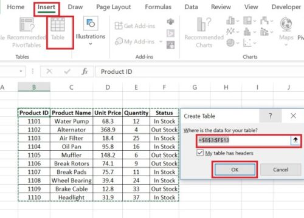The image size is (304, 218).
Task: Switch to the View tab
Action: (251, 7)
